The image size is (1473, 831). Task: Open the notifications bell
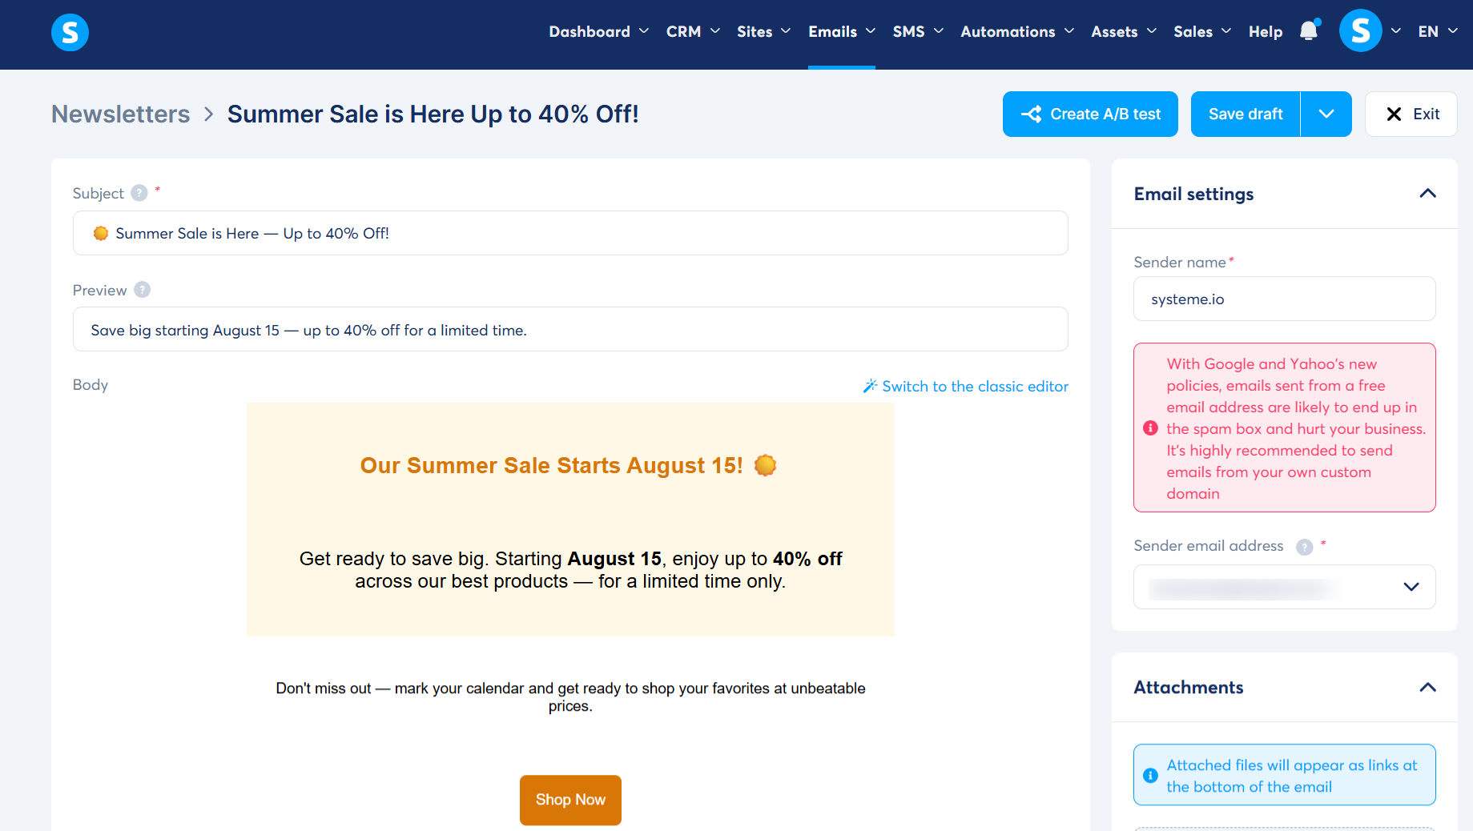coord(1309,30)
